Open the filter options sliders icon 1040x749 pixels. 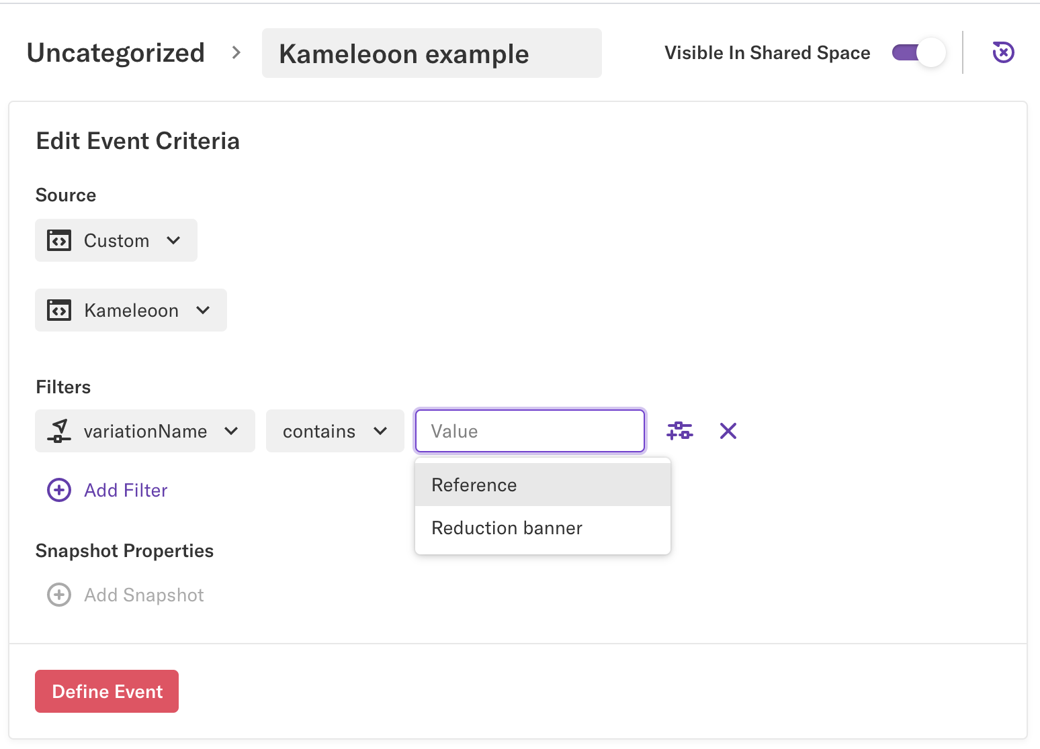pyautogui.click(x=679, y=431)
